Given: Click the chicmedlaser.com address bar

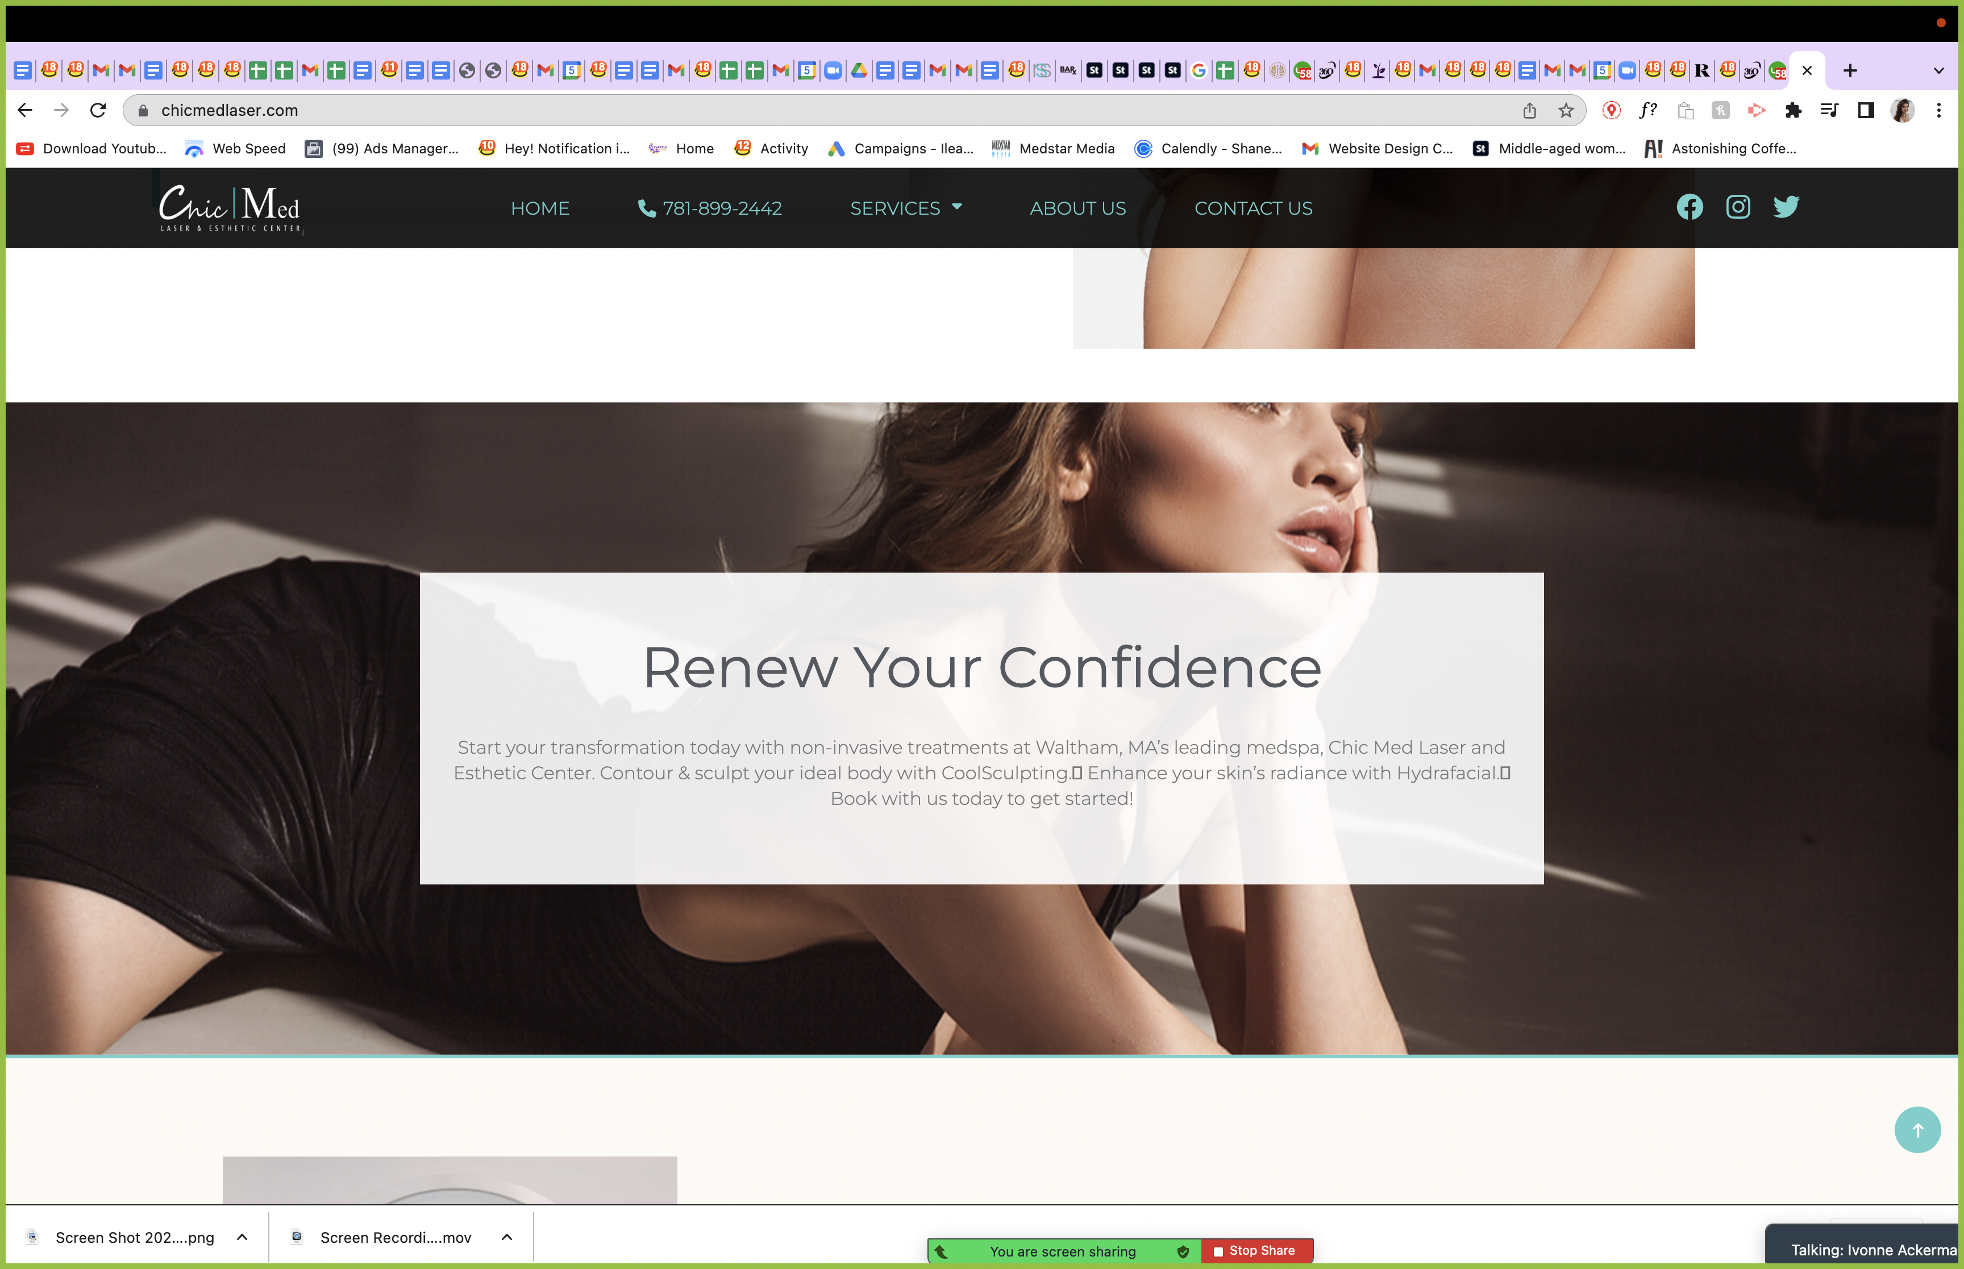Looking at the screenshot, I should tap(824, 110).
